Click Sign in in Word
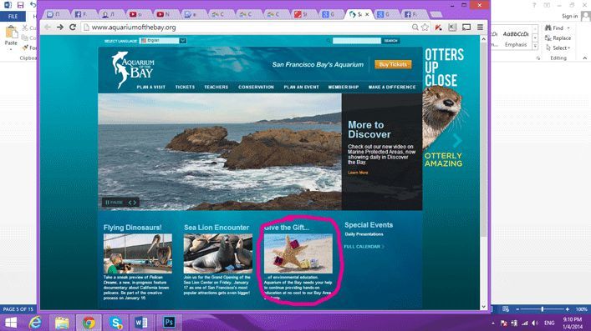This screenshot has height=331, width=591. click(x=569, y=16)
